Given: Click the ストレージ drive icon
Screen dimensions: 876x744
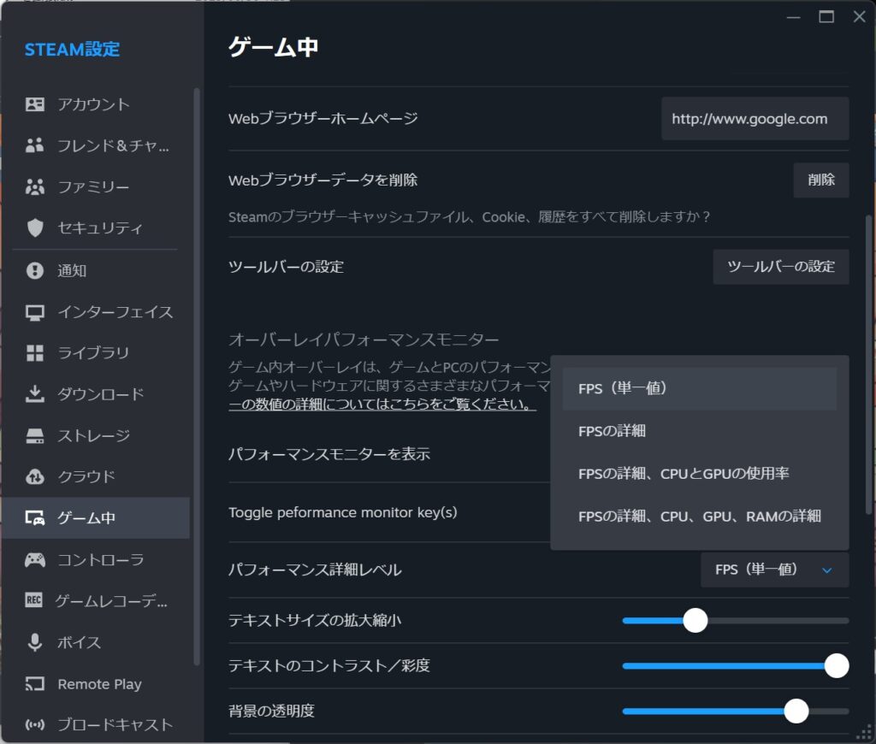Looking at the screenshot, I should click(34, 435).
